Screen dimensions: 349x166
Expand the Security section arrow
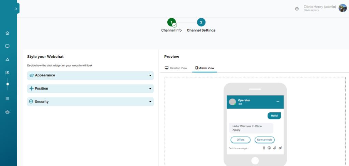pyautogui.click(x=150, y=102)
